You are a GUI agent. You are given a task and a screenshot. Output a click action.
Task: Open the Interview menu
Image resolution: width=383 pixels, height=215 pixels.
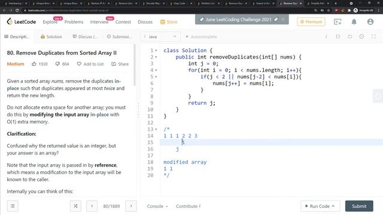click(x=99, y=22)
